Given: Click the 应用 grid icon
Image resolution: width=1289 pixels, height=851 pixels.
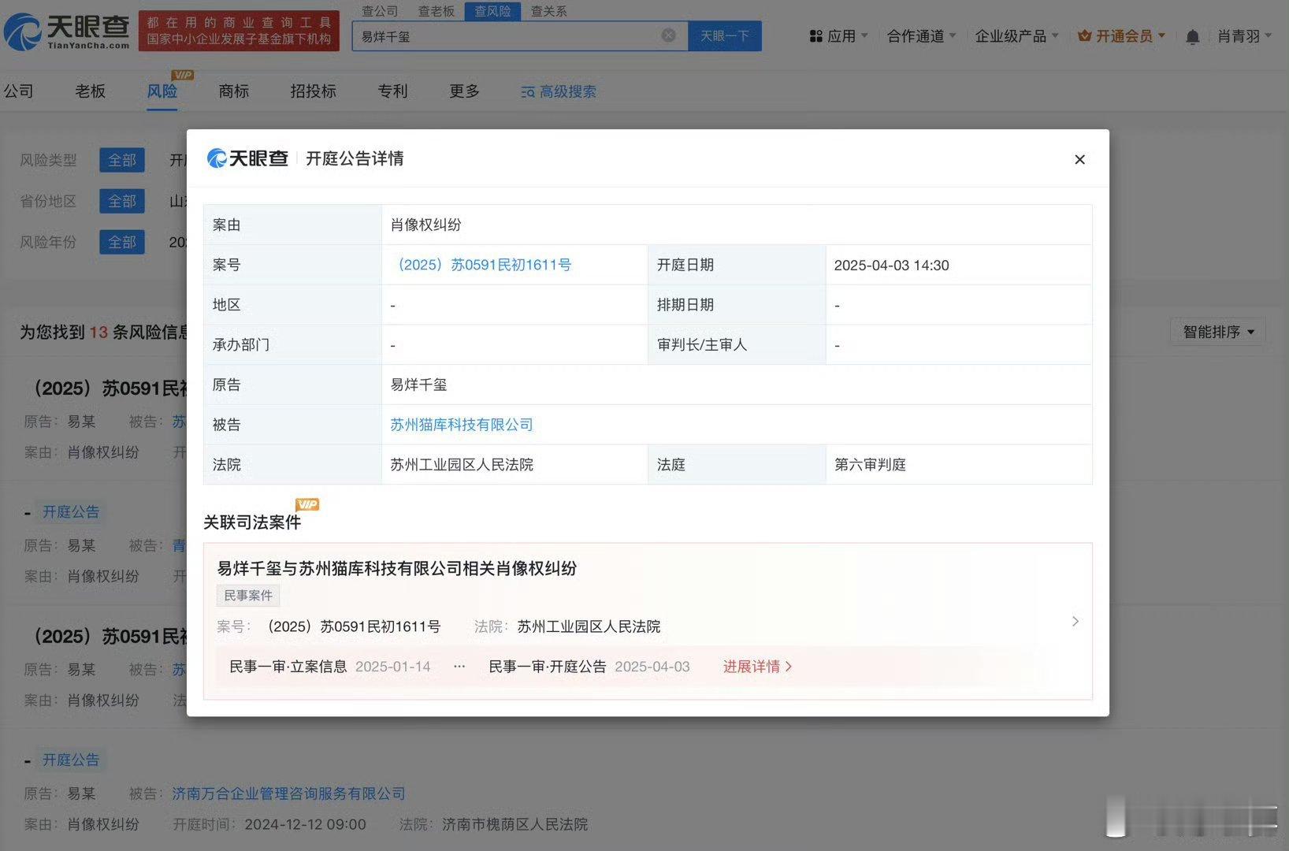Looking at the screenshot, I should point(815,36).
